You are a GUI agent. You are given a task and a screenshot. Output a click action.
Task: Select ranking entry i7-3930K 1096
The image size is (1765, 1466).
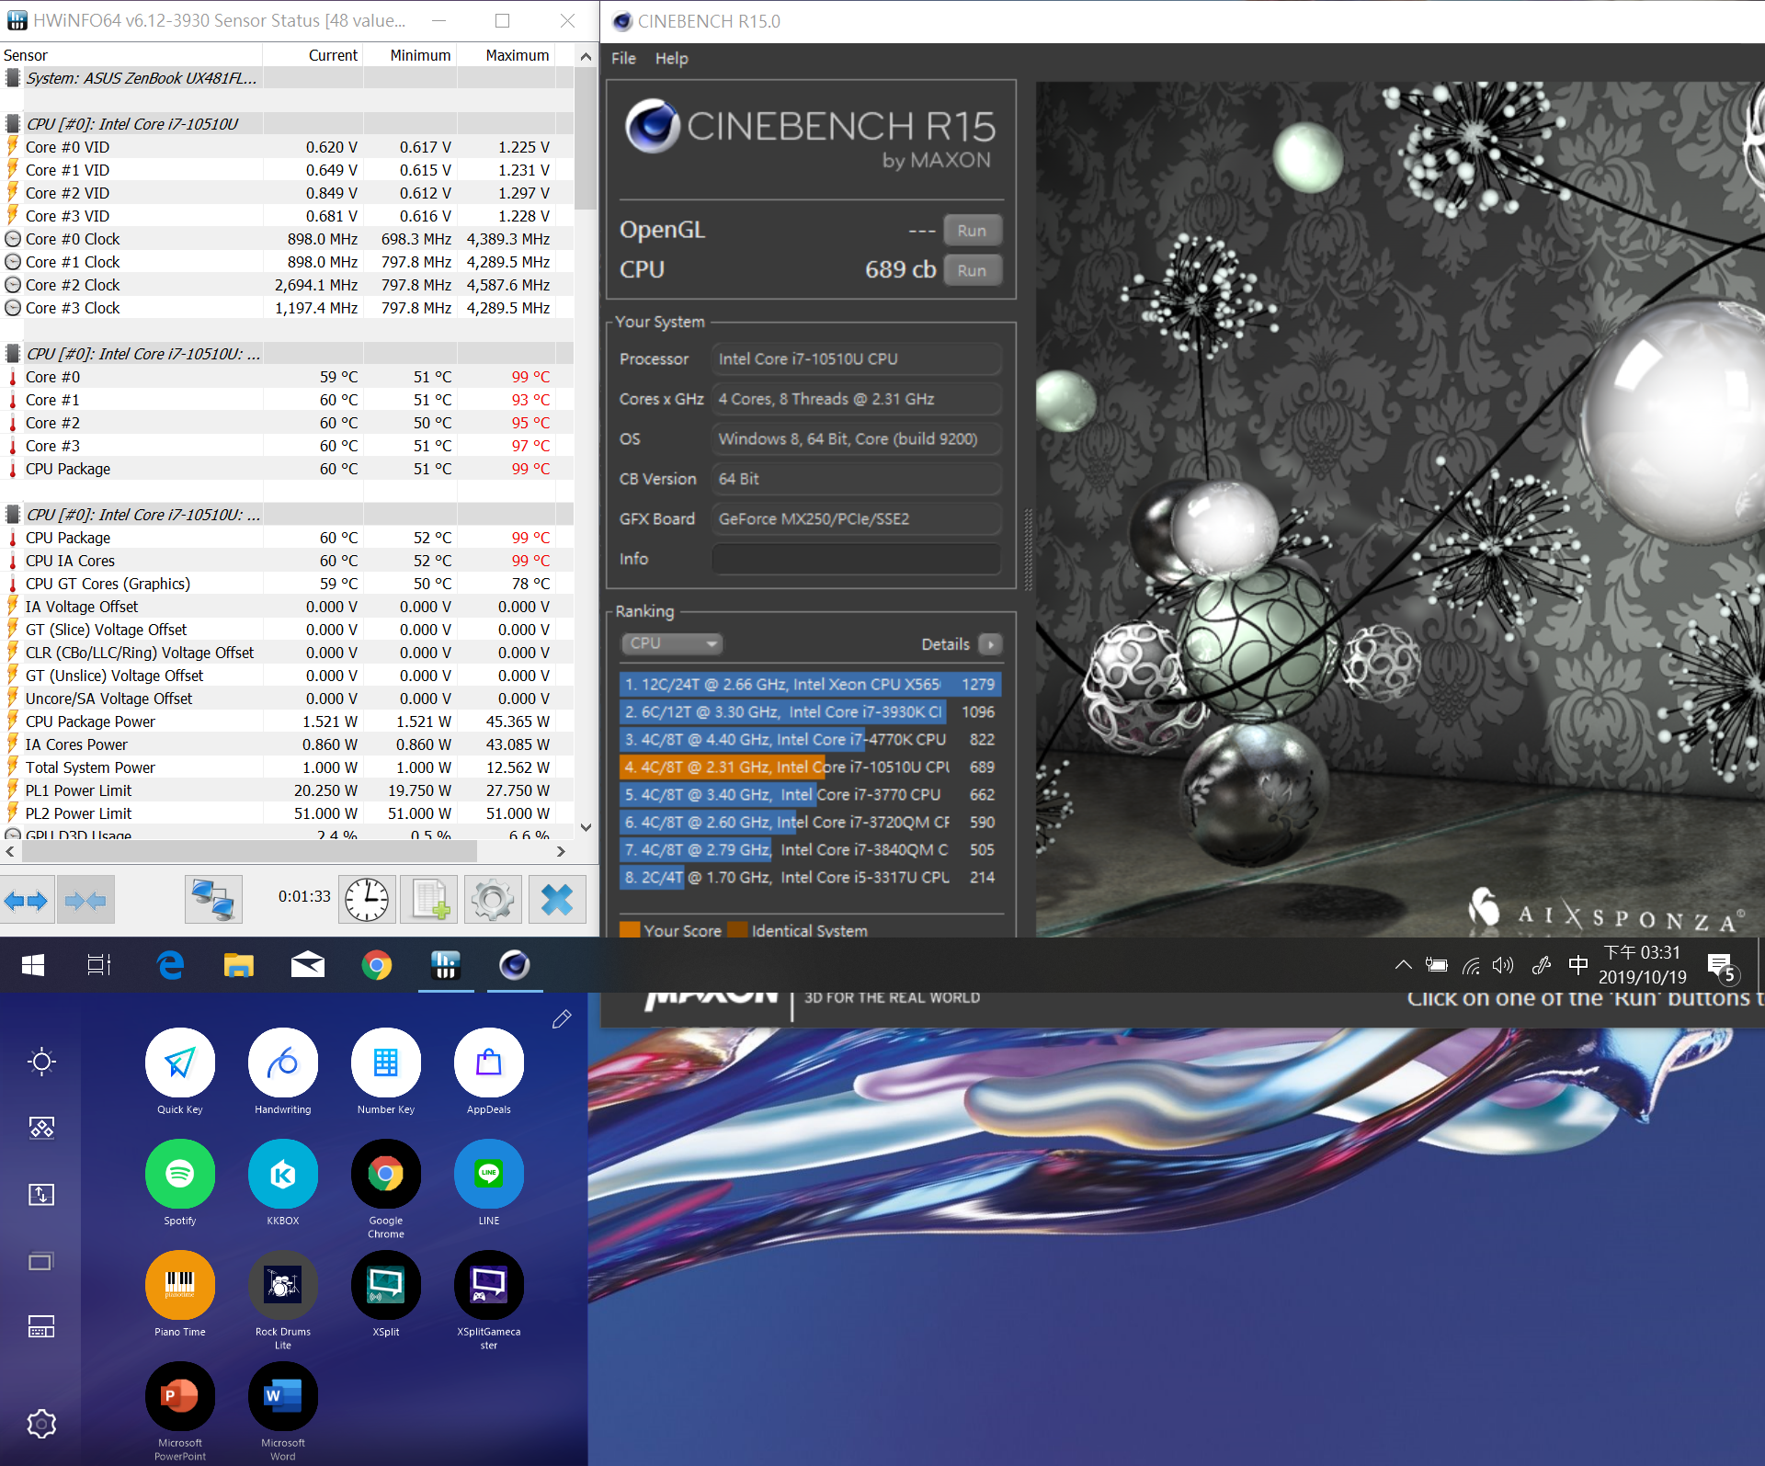point(810,711)
